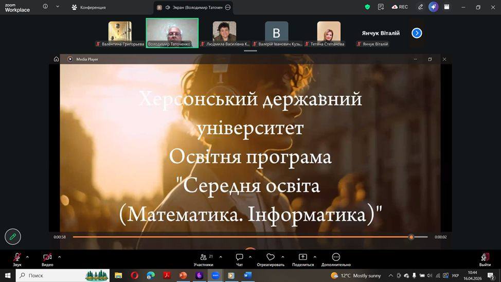Open Adobe Acrobat from the taskbar

coord(167,275)
